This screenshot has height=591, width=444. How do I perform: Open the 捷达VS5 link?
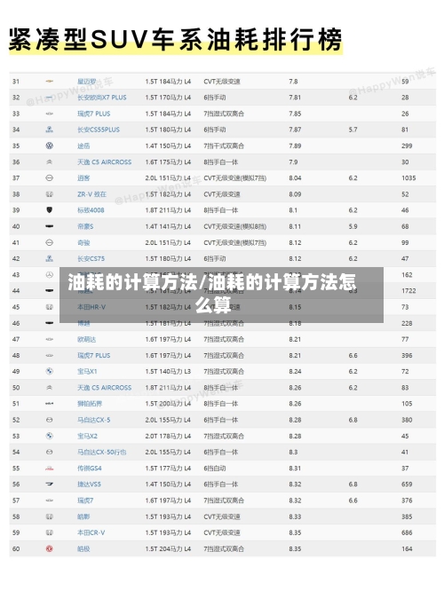click(89, 485)
